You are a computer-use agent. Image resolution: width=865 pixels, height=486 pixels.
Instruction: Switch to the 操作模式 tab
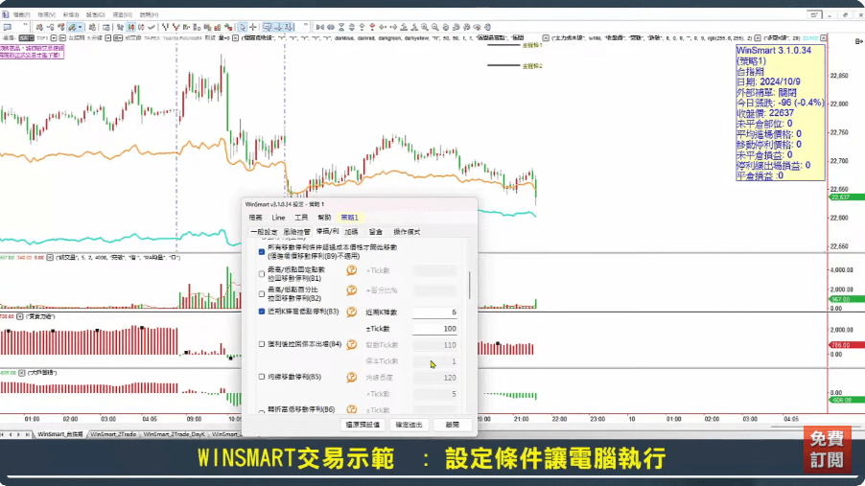point(407,232)
